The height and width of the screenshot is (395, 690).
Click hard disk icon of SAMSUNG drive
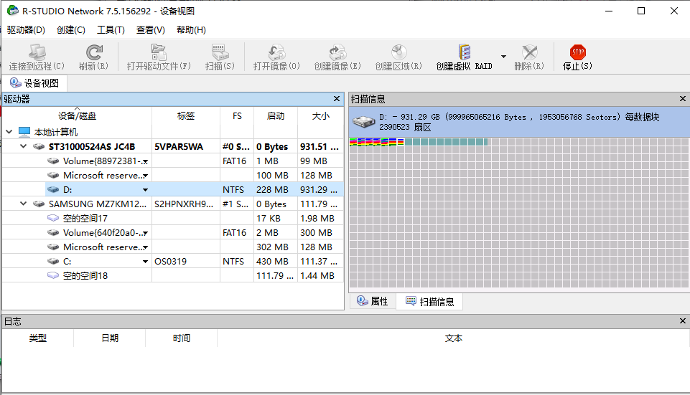(x=39, y=204)
